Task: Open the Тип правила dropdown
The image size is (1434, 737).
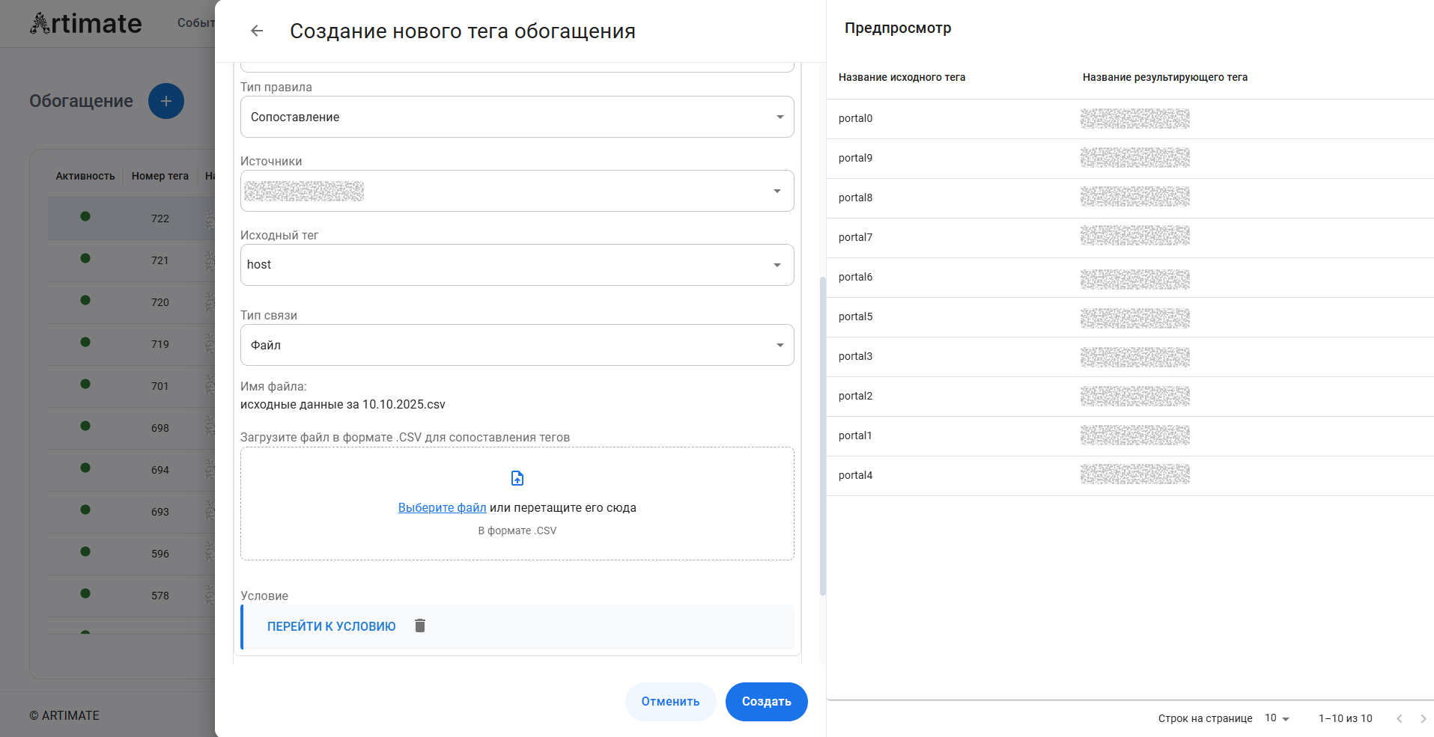Action: (517, 117)
